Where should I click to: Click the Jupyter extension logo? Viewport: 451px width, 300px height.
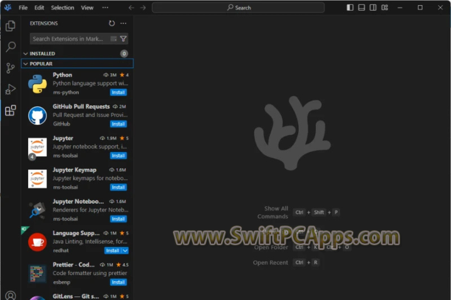38,147
